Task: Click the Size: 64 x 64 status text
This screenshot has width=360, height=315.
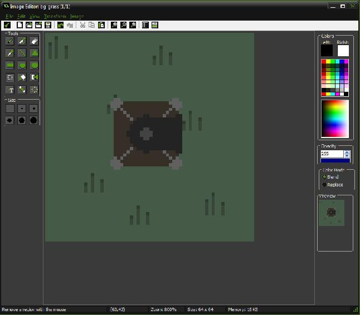Action: click(x=200, y=309)
